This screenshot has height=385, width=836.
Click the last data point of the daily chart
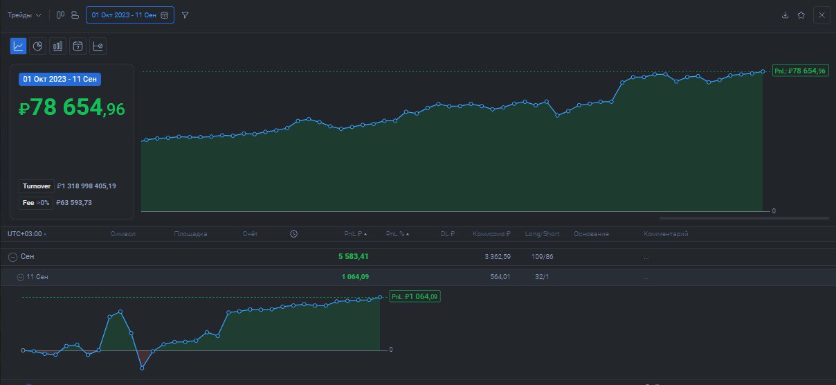click(x=380, y=297)
